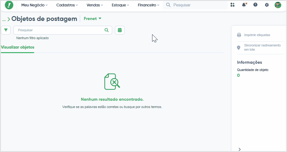Viewport: 287px width, 152px height.
Task: Open the Meu Negócio menu
Action: click(34, 5)
